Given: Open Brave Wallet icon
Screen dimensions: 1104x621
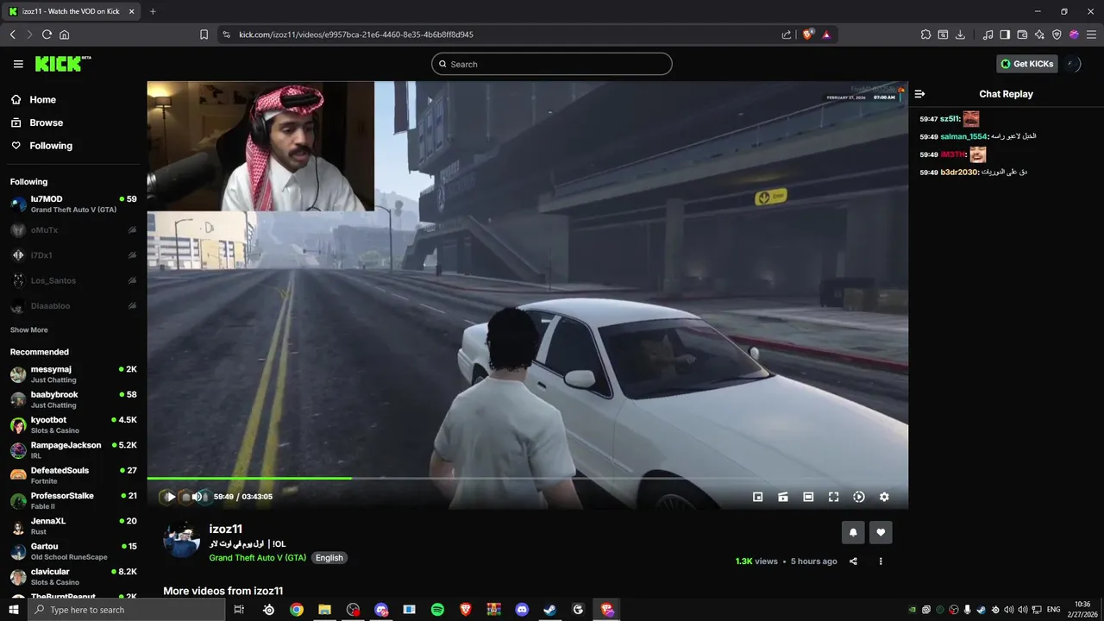Looking at the screenshot, I should 1022,34.
